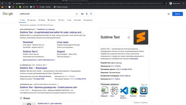The image size is (186, 105).
Task: Open the Download sitelink
Action: tap(28, 42)
